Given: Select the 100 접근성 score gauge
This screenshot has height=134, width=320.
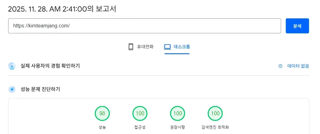Looking at the screenshot, I should pos(140,113).
